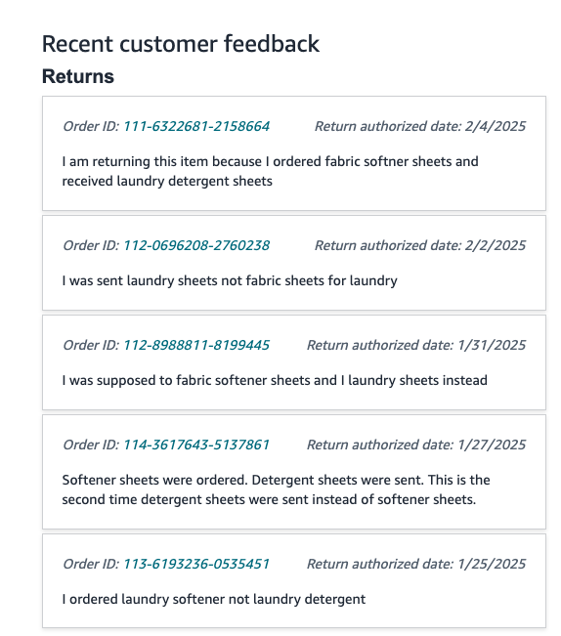Screen dimensions: 561x636
Task: Click the Recent customer feedback heading
Action: pos(181,44)
